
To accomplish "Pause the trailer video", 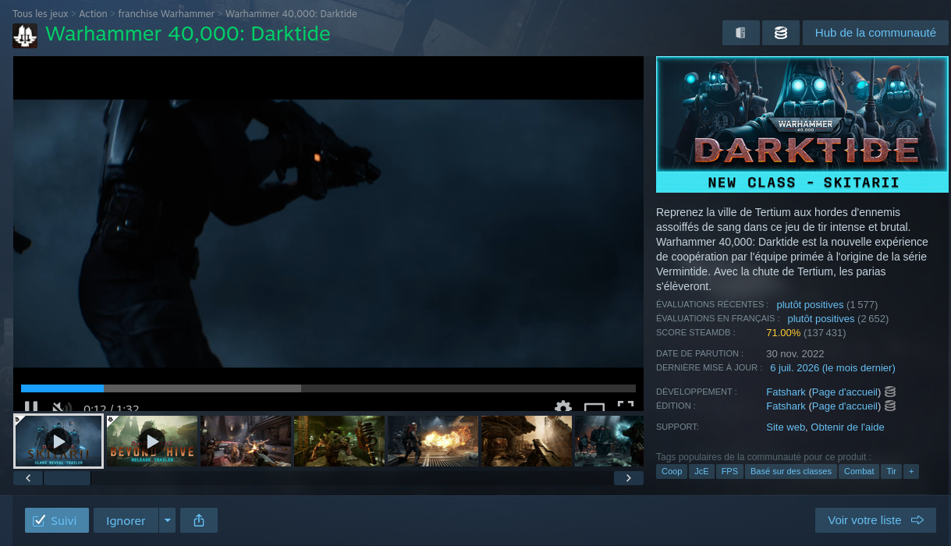I will coord(31,407).
